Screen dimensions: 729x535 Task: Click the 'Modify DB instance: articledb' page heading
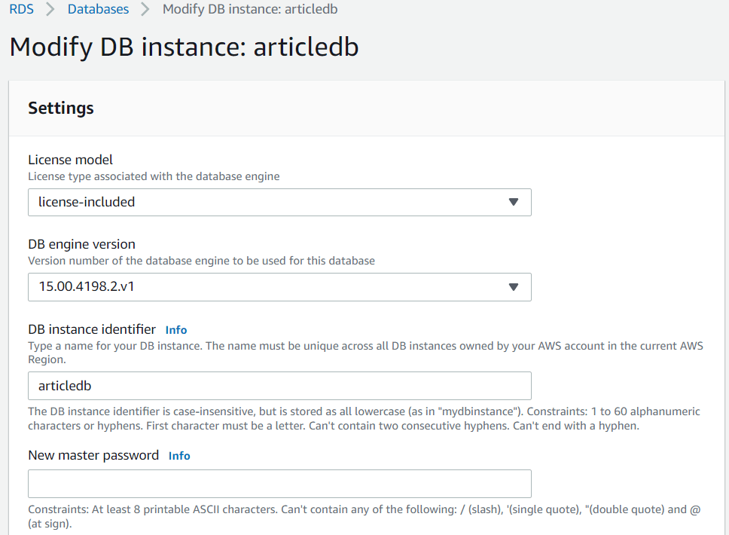click(x=184, y=47)
